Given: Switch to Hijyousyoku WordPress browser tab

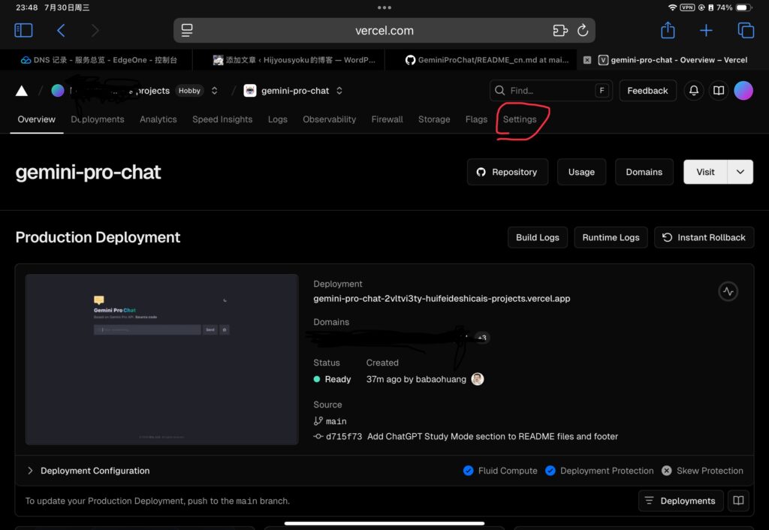Looking at the screenshot, I should coord(294,60).
